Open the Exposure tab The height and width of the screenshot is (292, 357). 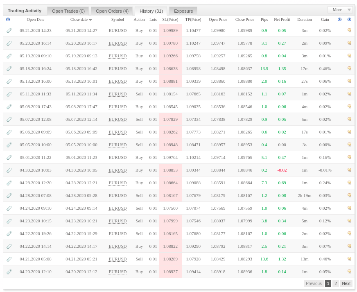click(x=183, y=11)
